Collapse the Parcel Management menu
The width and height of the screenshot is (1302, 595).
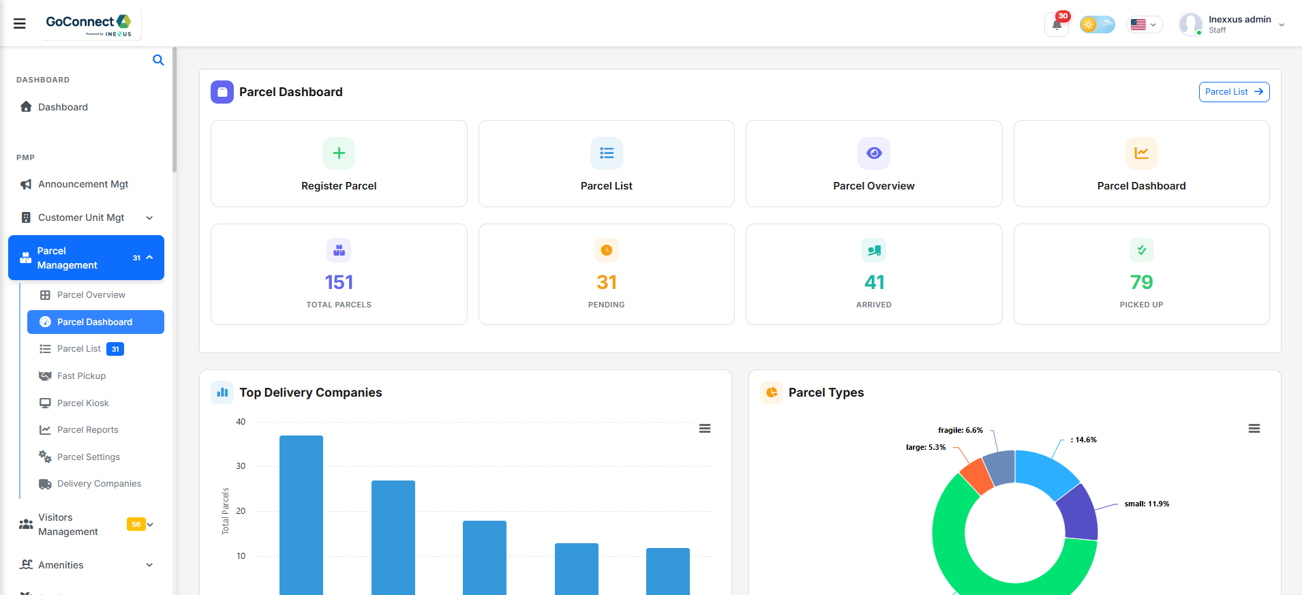coord(86,258)
